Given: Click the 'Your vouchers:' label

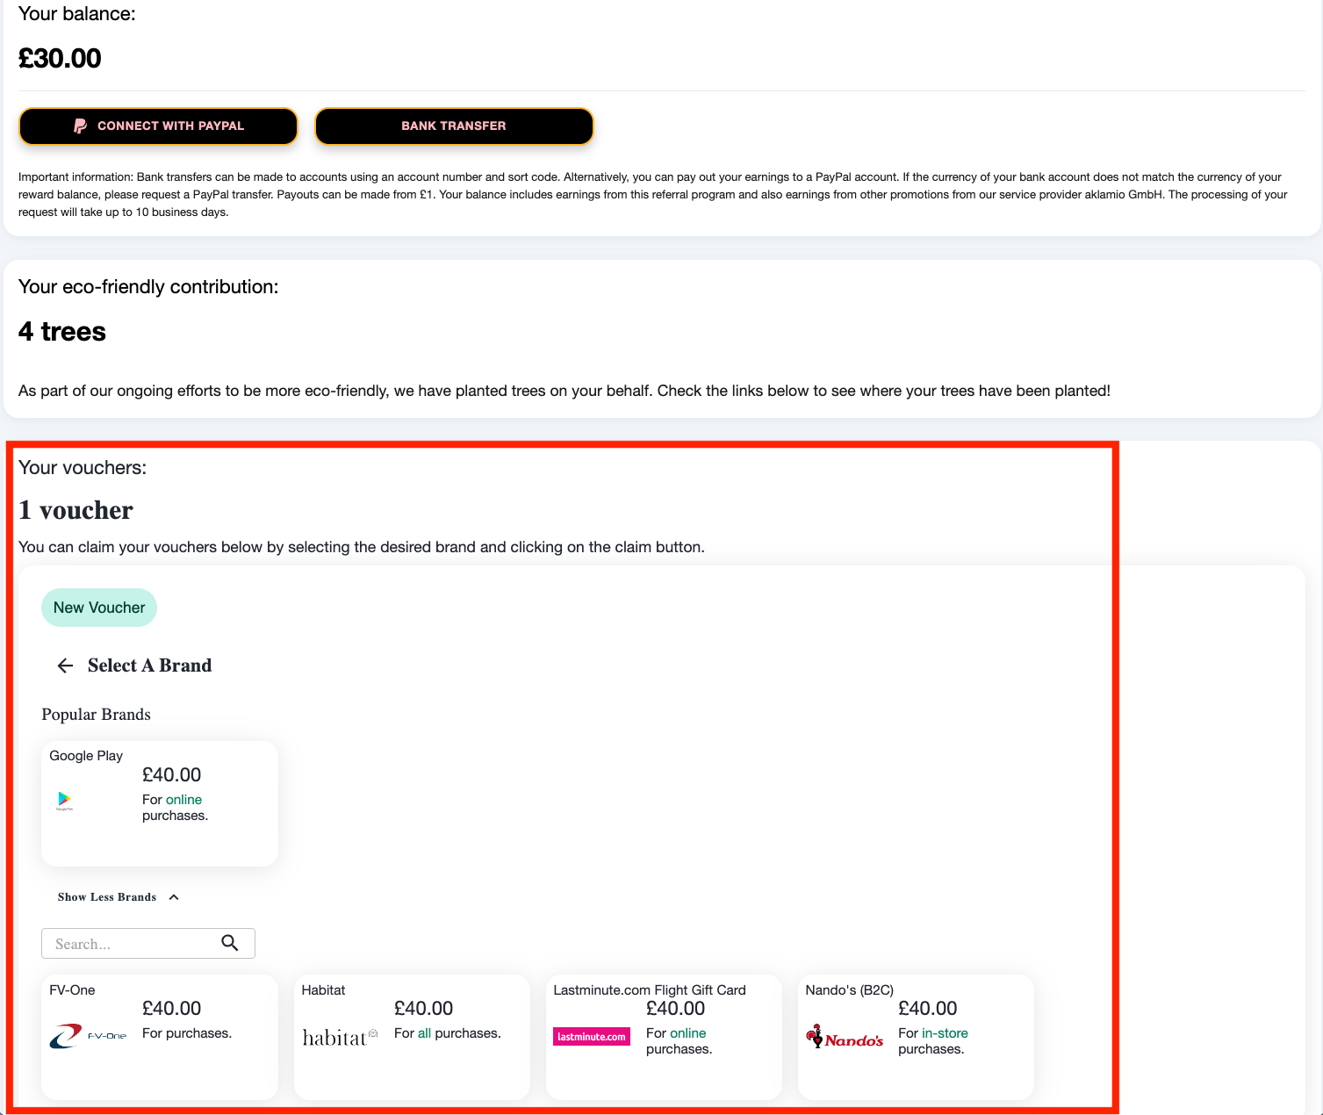Looking at the screenshot, I should point(83,468).
